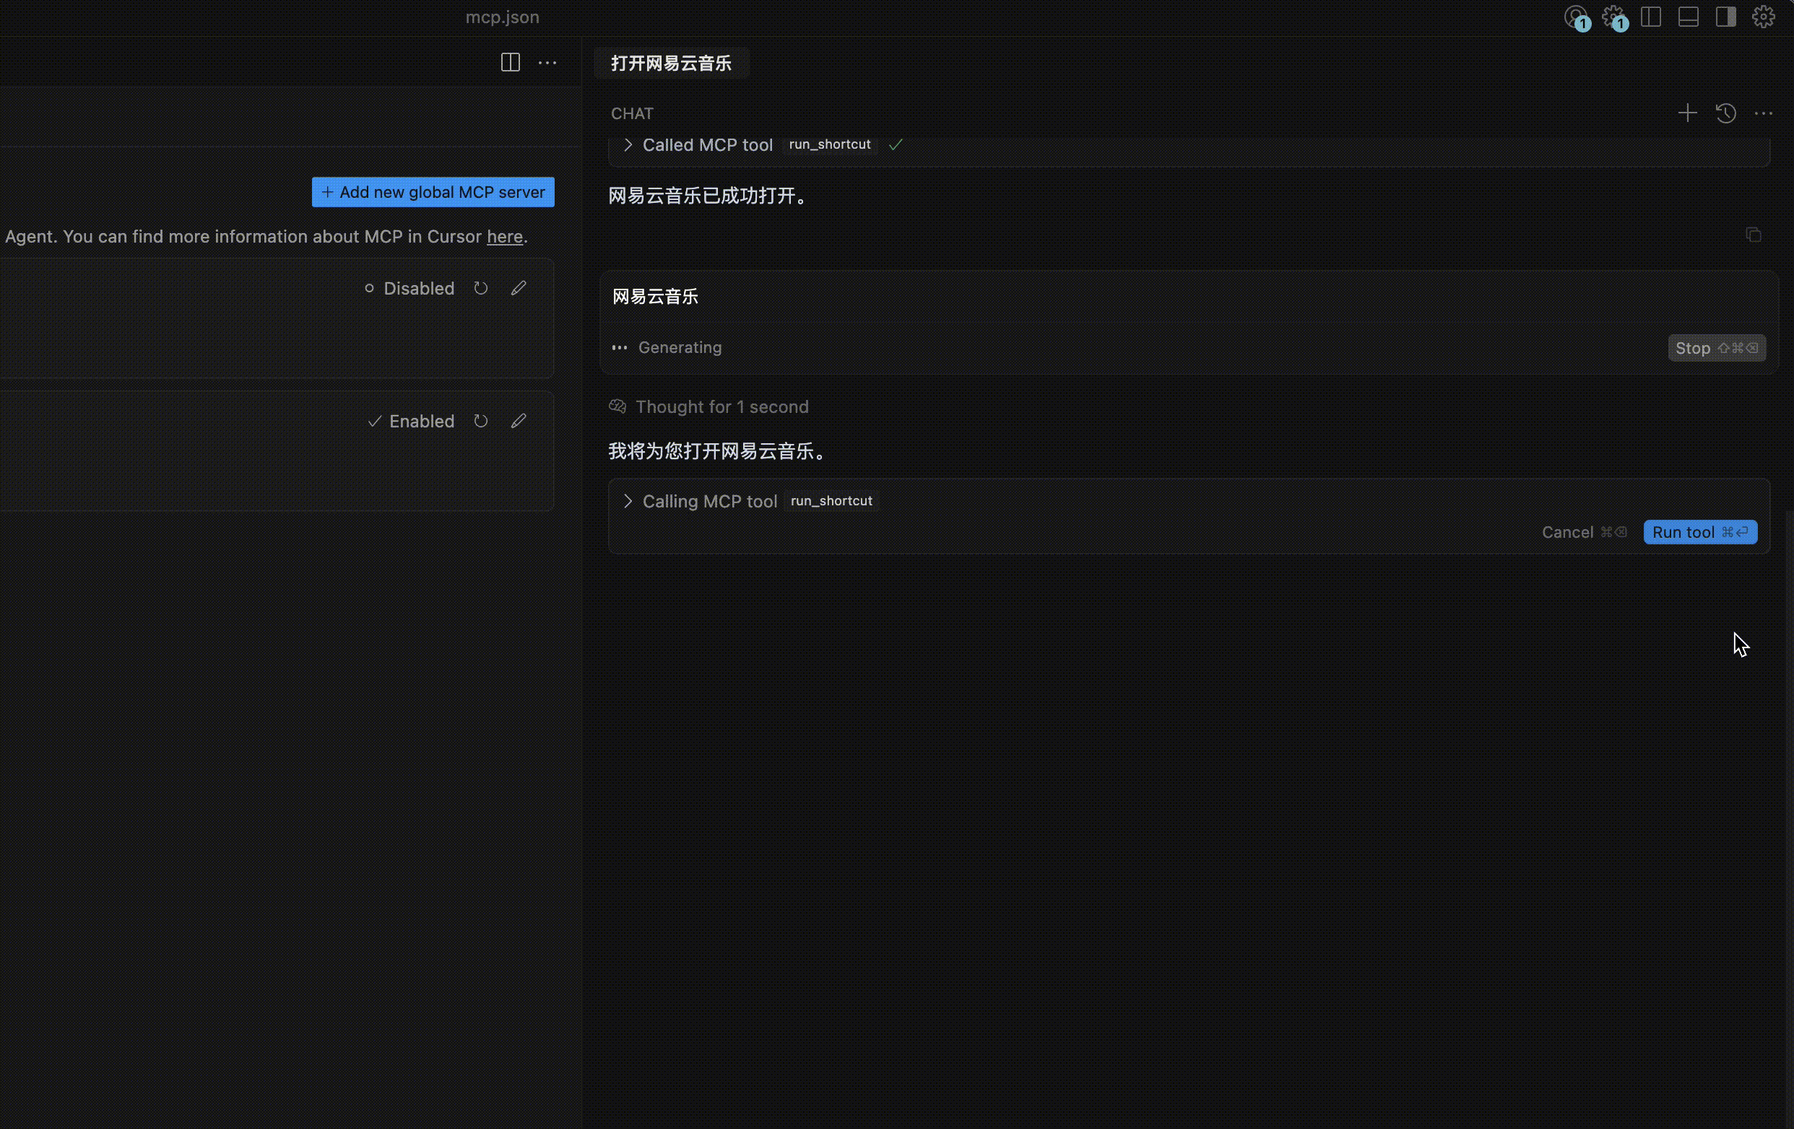Refresh the Disabled MCP server
This screenshot has height=1129, width=1794.
pos(480,288)
